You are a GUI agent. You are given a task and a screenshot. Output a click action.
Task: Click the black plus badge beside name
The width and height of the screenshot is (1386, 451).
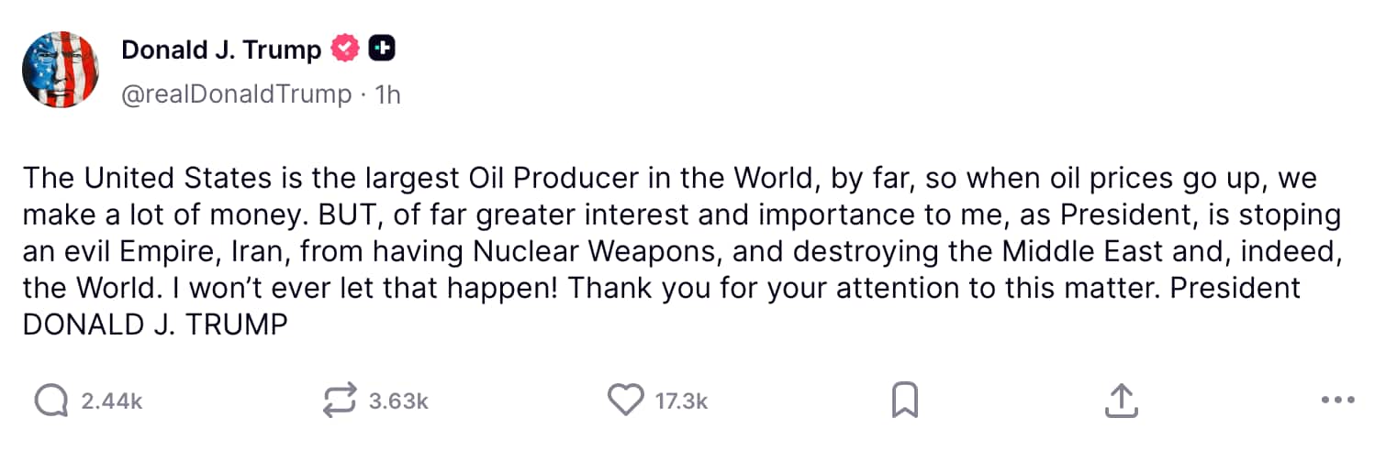point(382,49)
